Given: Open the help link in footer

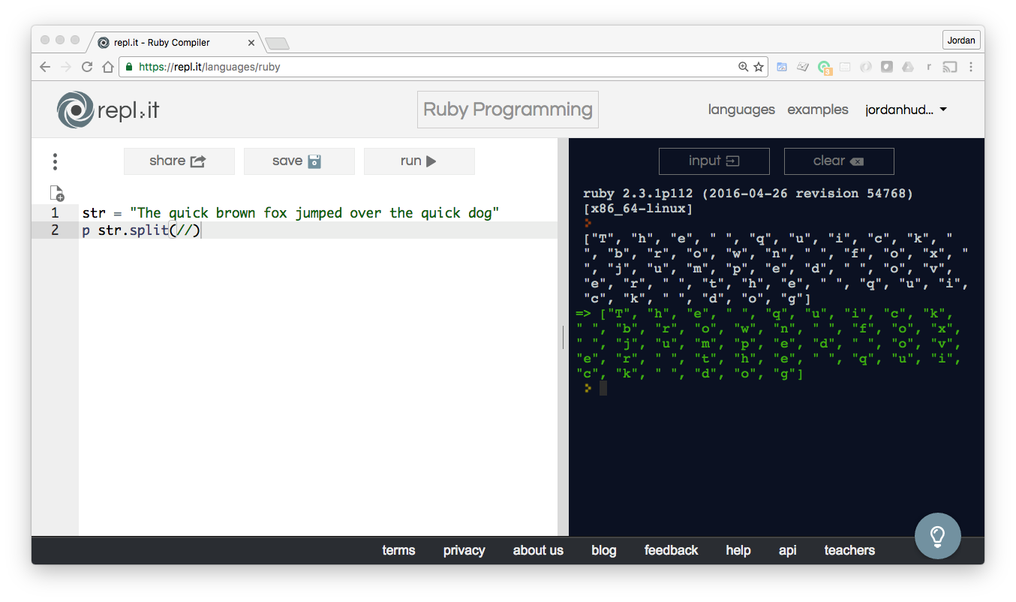Looking at the screenshot, I should pos(738,550).
